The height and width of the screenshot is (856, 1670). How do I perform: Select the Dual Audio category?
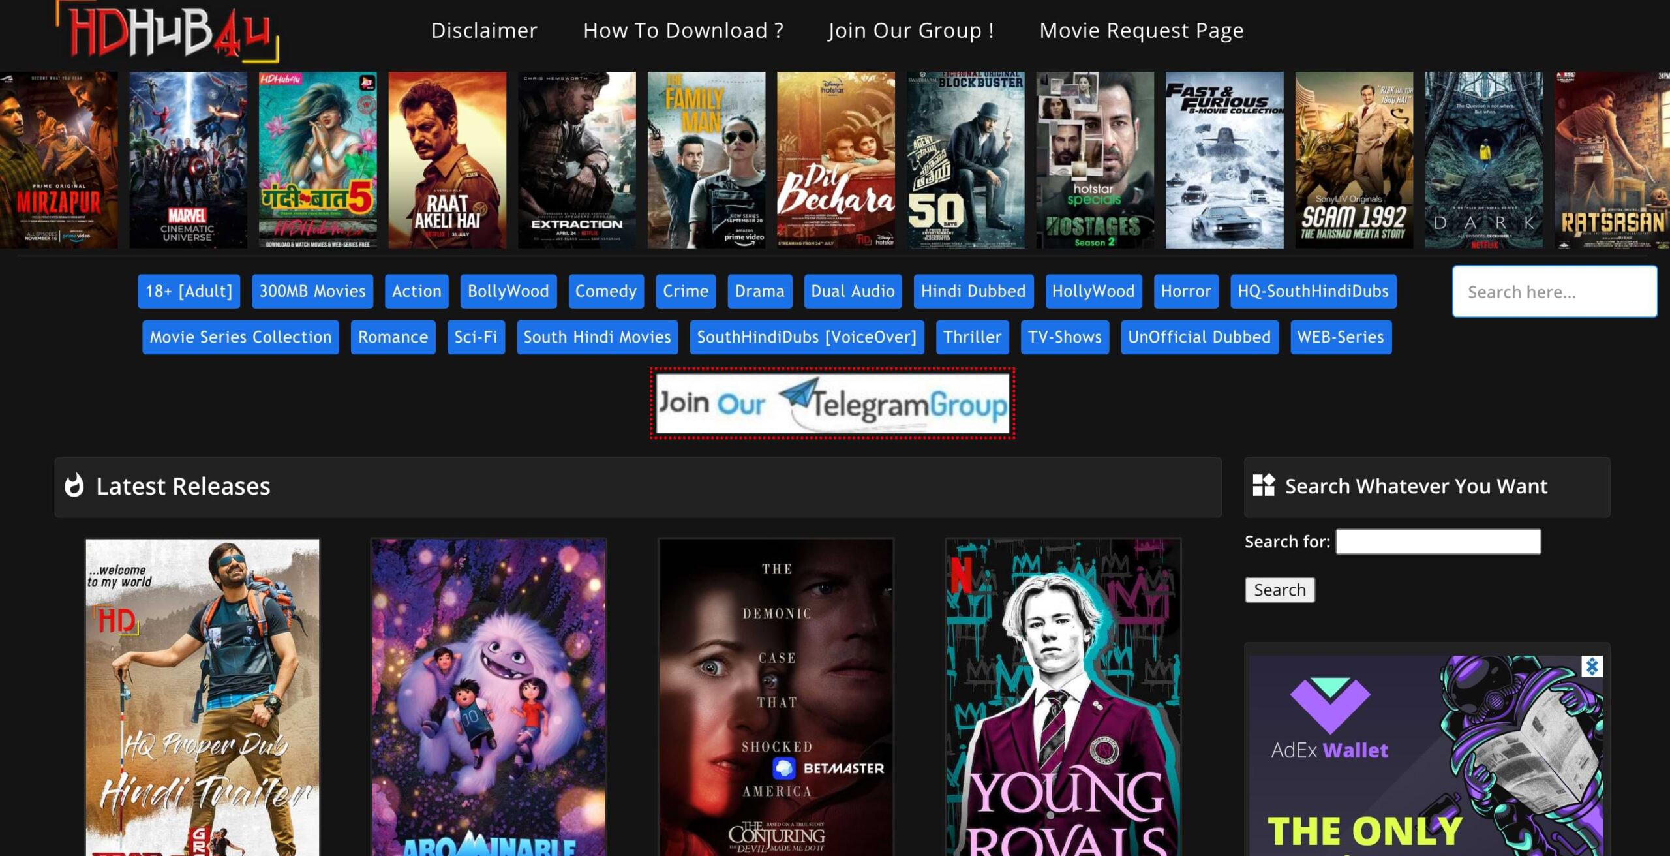(853, 291)
